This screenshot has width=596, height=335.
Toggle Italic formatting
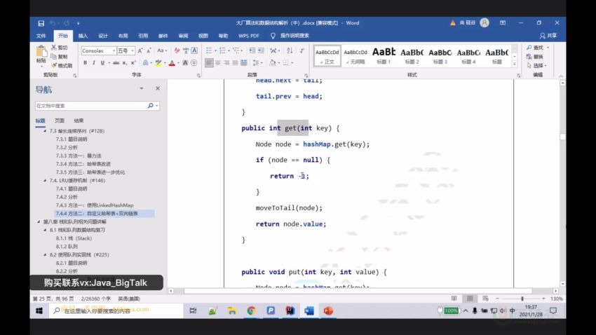(93, 62)
